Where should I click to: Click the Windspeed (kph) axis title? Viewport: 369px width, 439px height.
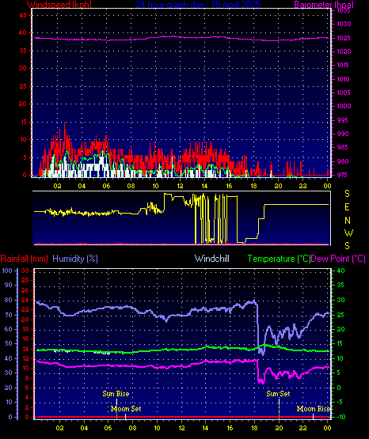(59, 5)
